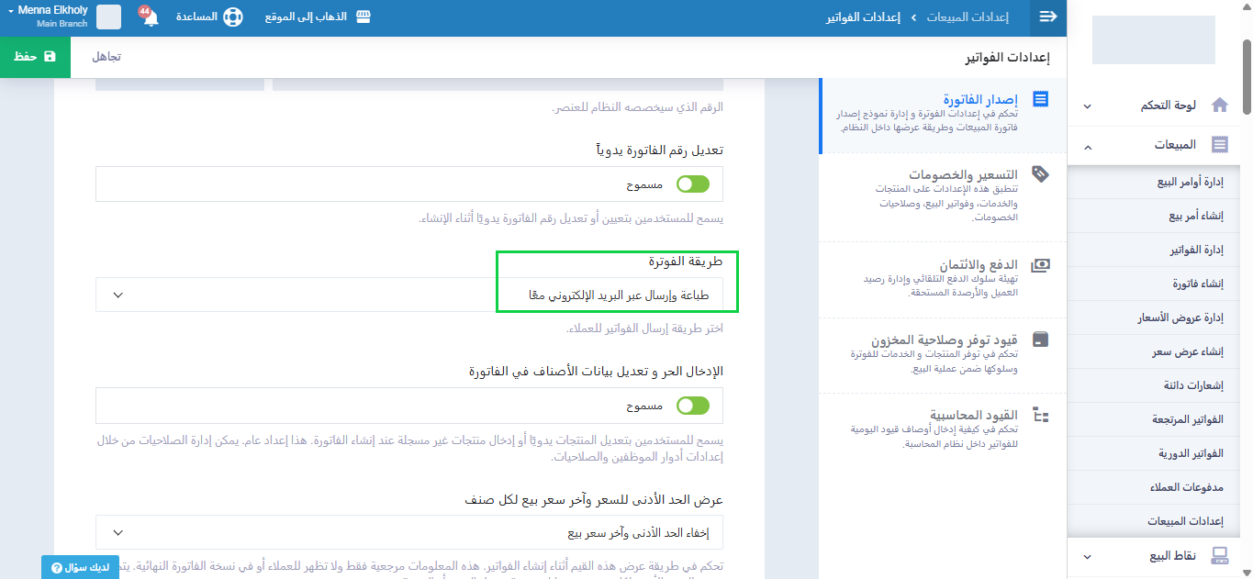
Task: Click the 'Have a question' help widget
Action: pyautogui.click(x=80, y=568)
